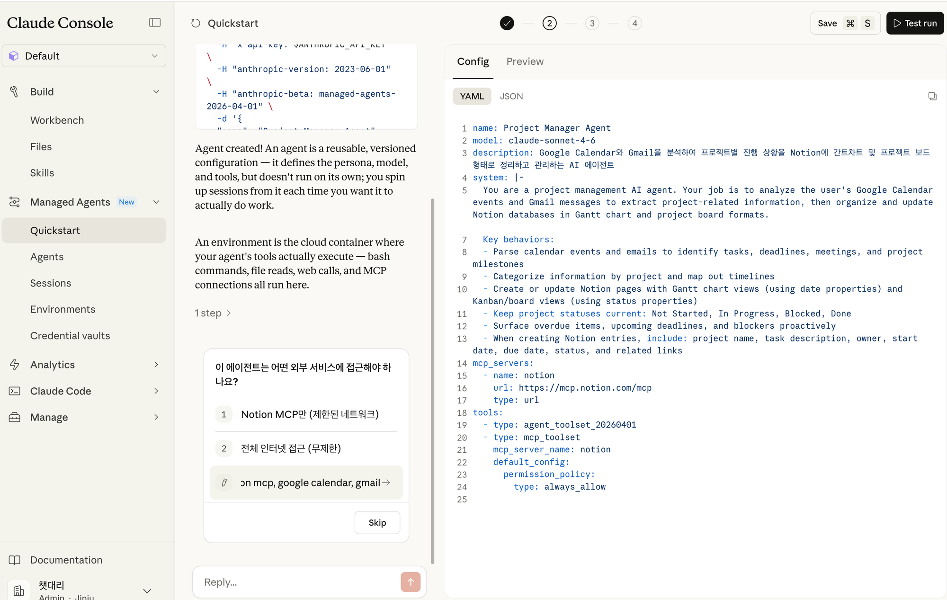Screen dimensions: 947x600
Task: Click the Analytics lightning bolt icon
Action: [x=15, y=365]
